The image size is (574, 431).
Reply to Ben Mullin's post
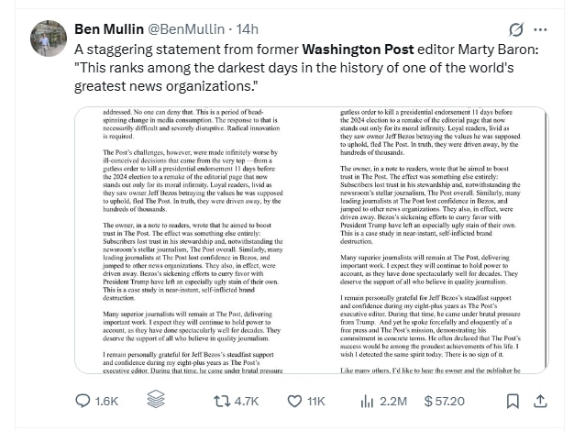[83, 401]
